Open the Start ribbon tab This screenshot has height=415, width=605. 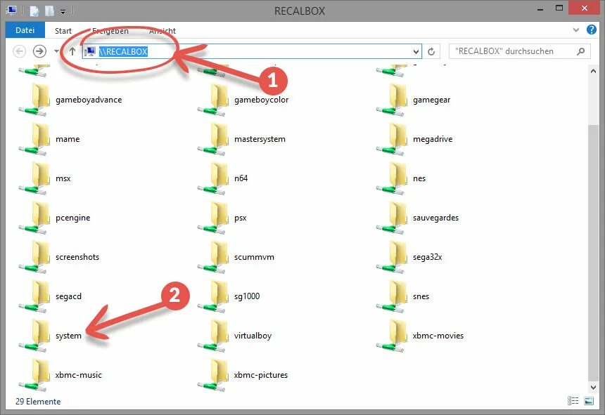[x=63, y=31]
